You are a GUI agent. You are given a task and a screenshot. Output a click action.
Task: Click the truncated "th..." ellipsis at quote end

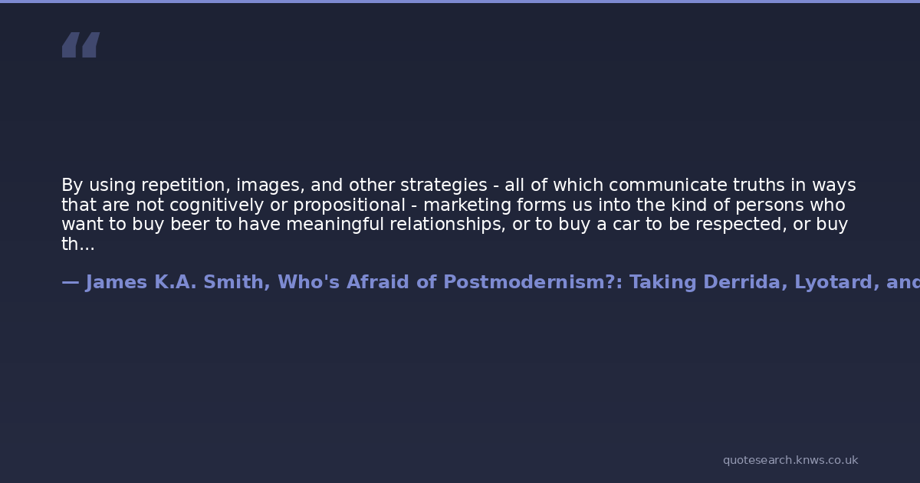(78, 245)
